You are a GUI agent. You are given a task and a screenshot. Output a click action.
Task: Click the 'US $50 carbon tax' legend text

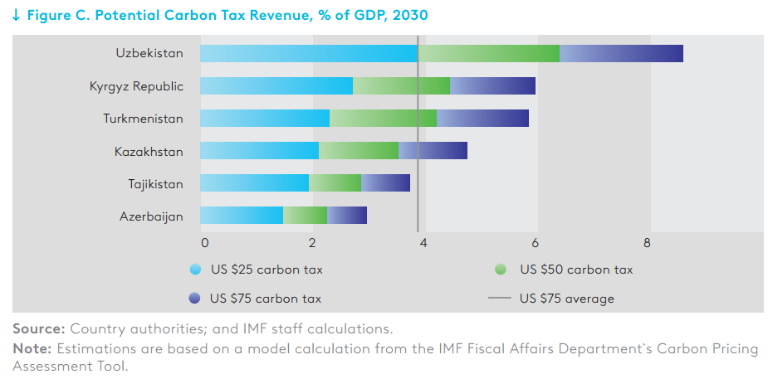pyautogui.click(x=576, y=270)
